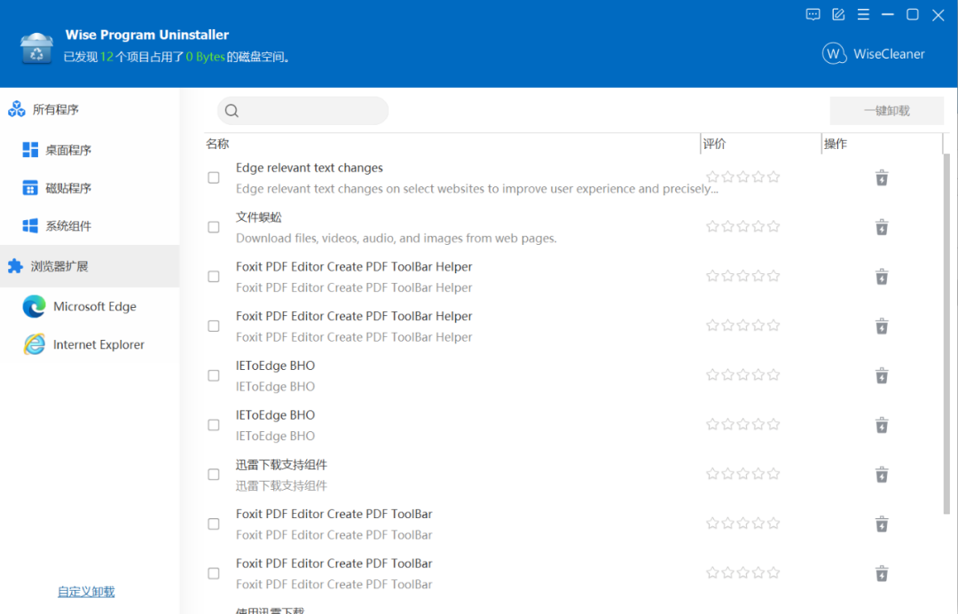Click description 'Download files, videos, audio, and images'
This screenshot has width=958, height=614.
(x=396, y=239)
